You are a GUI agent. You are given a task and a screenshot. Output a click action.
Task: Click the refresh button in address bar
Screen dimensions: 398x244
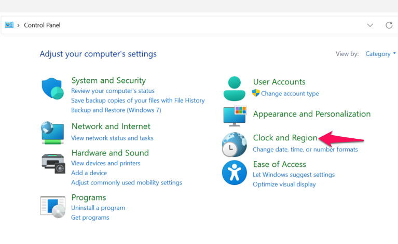click(x=389, y=25)
